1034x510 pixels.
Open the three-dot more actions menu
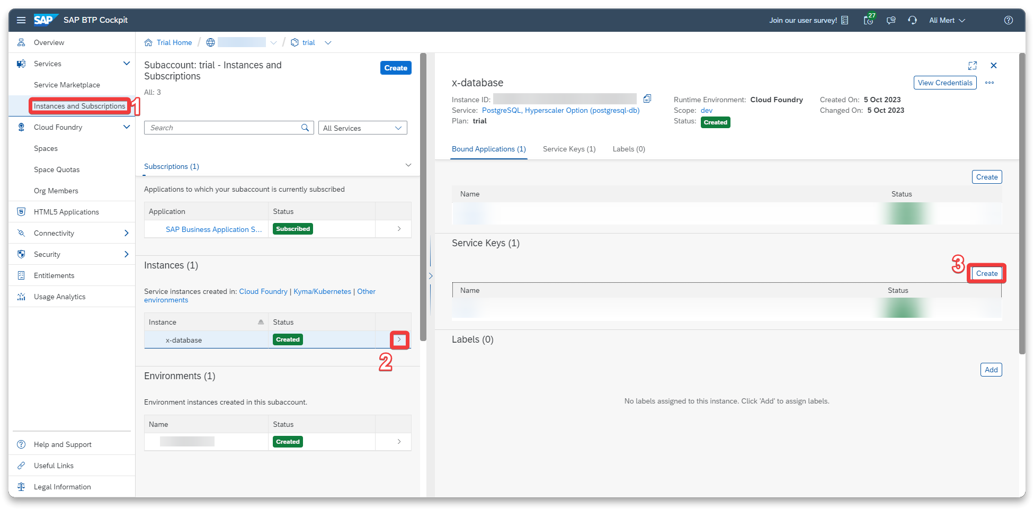[x=989, y=83]
